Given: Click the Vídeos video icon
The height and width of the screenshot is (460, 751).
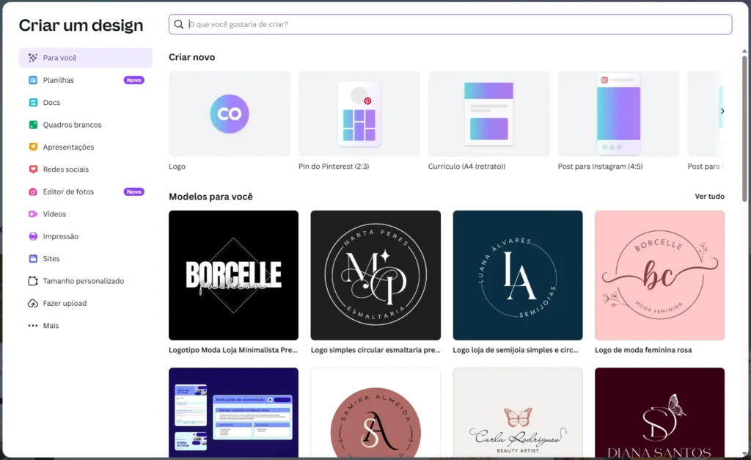Looking at the screenshot, I should [32, 213].
